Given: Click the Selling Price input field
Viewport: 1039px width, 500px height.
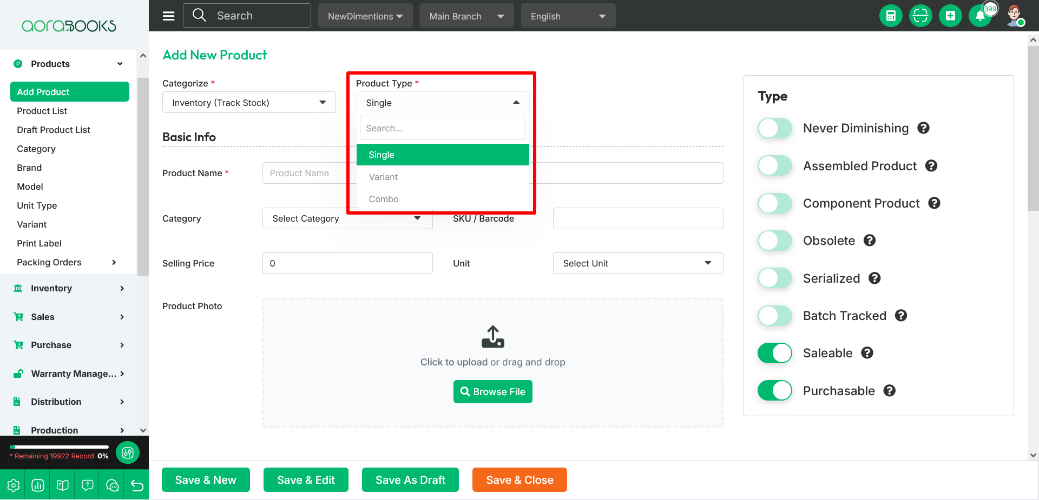Looking at the screenshot, I should (347, 263).
